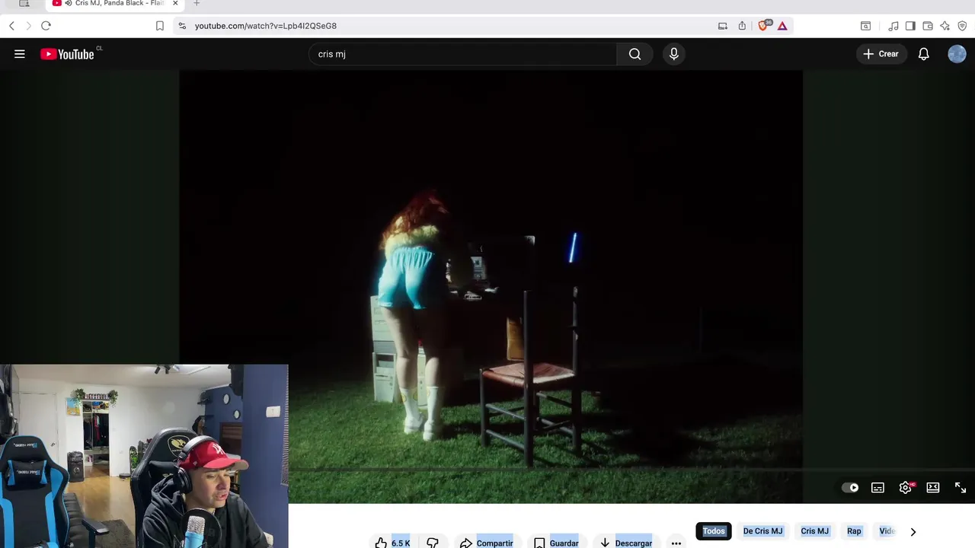Open the YouTube hamburger guide menu
The width and height of the screenshot is (975, 548).
[x=20, y=54]
